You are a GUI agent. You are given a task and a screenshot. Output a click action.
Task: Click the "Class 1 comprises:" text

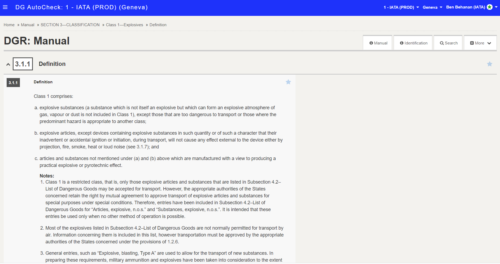53,96
